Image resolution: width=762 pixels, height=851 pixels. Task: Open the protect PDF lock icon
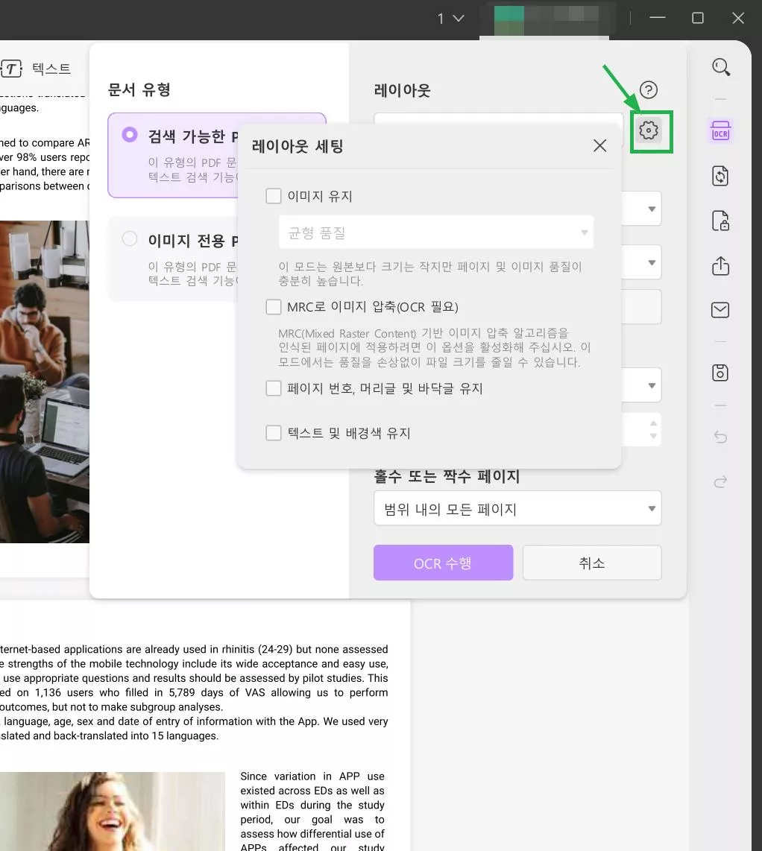(x=720, y=221)
